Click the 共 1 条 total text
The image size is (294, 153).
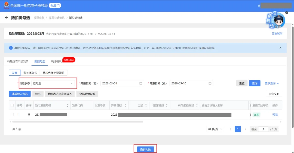17,129
